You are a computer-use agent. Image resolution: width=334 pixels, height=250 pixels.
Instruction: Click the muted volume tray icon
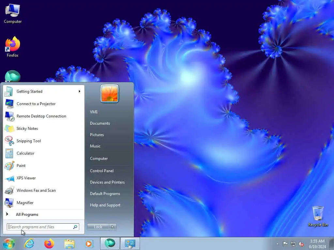[x=301, y=244]
